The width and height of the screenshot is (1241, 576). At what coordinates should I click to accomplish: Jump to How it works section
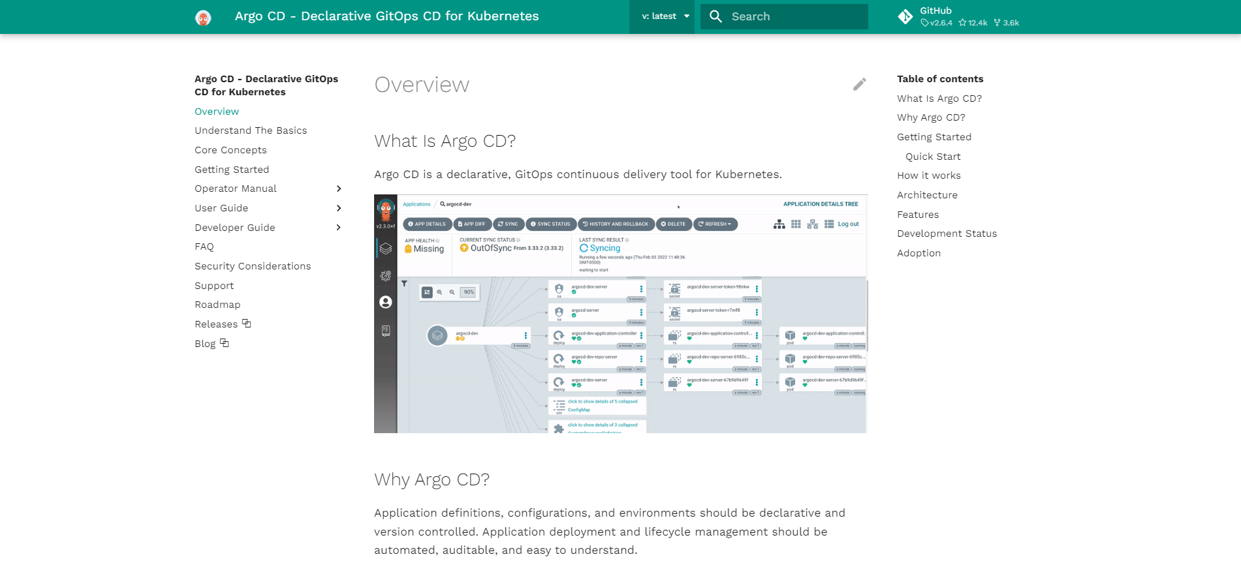click(x=929, y=175)
